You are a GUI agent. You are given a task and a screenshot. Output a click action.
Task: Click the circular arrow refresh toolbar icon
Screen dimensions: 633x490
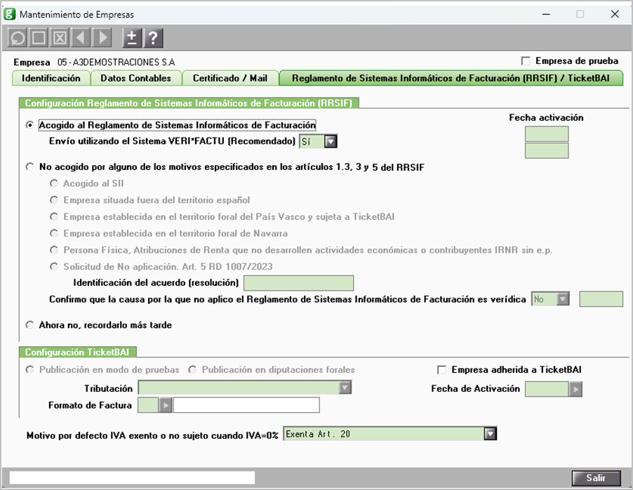pos(18,38)
